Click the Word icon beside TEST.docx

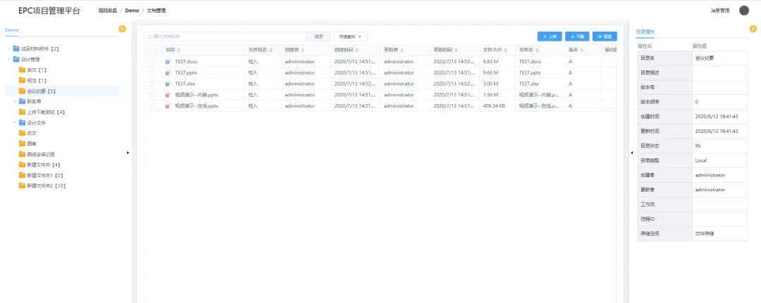tap(168, 62)
